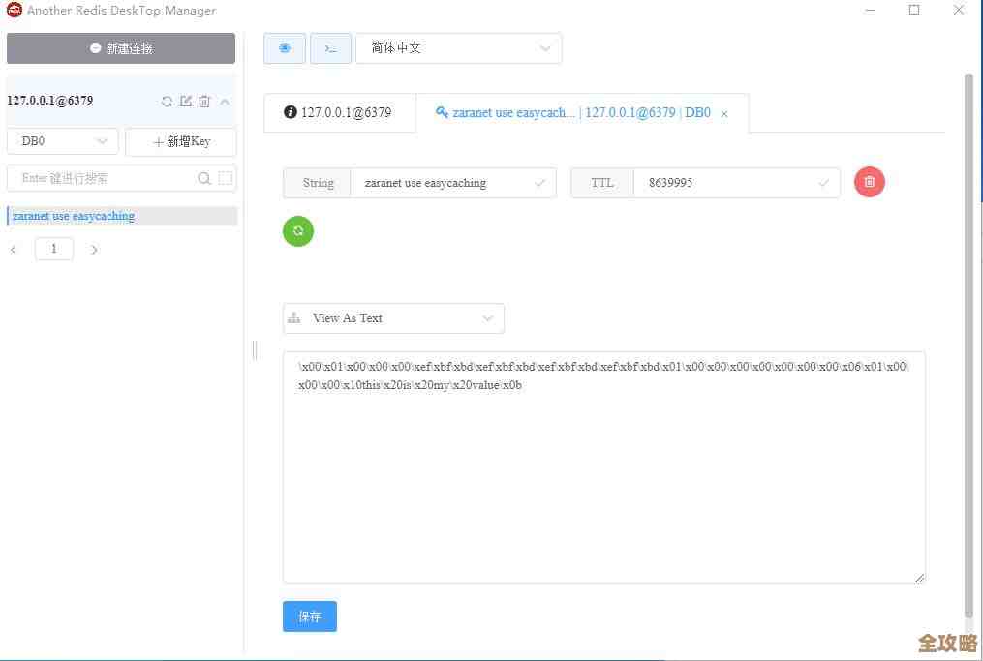Click the search magnifier in the key filter
Screen dimensions: 983x661
click(x=203, y=178)
